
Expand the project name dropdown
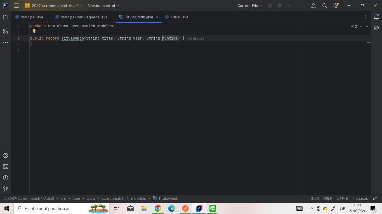[x=54, y=6]
